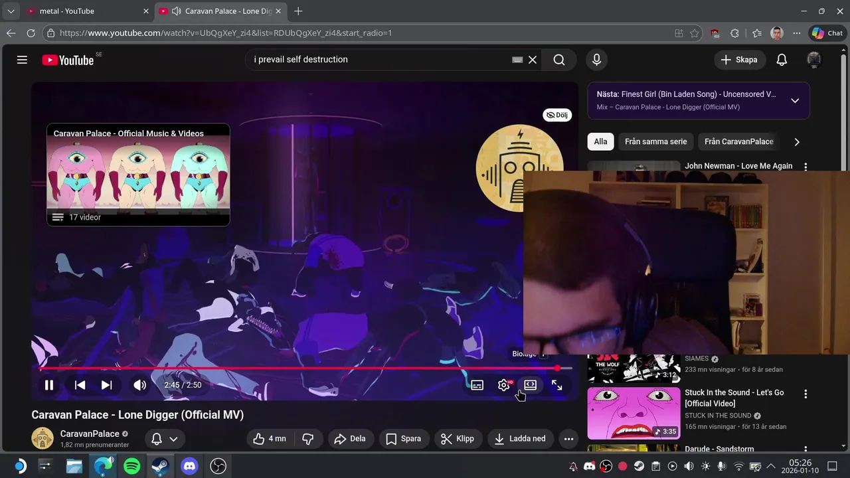
Task: Open Edge settings and more menu
Action: tap(797, 33)
